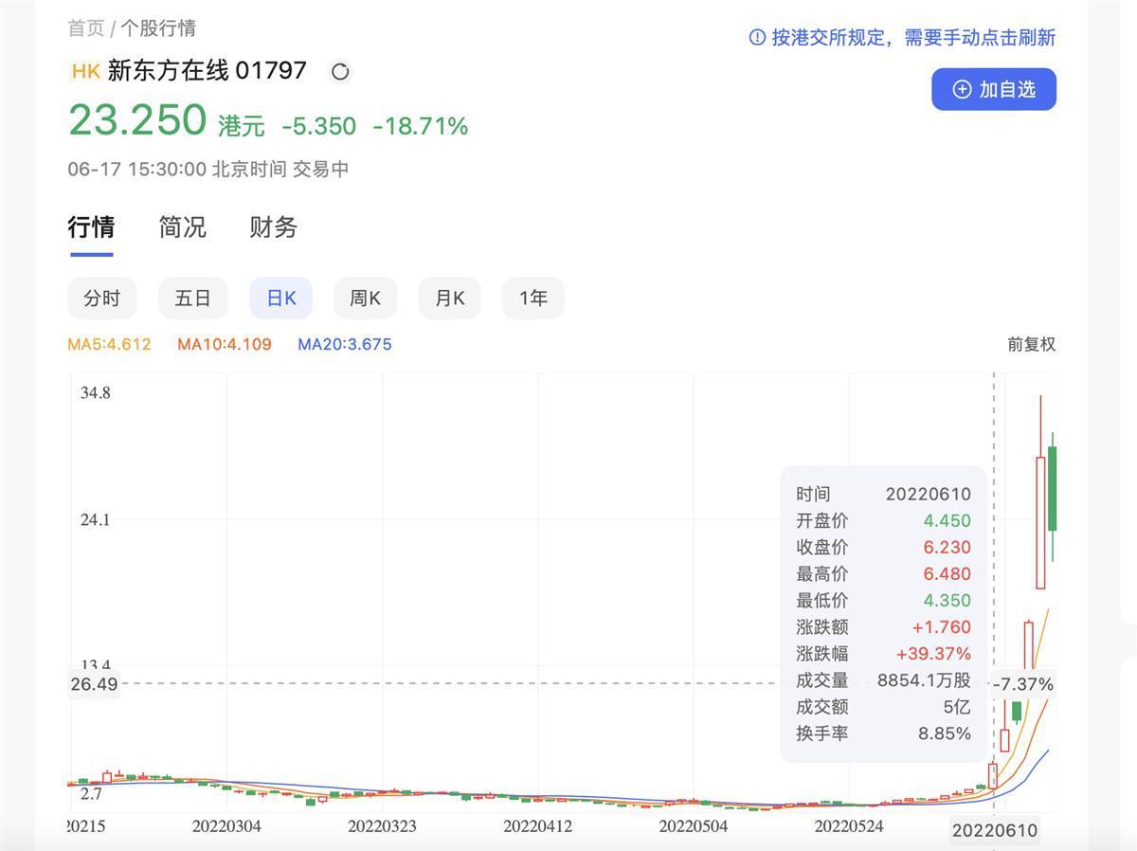Image resolution: width=1137 pixels, height=851 pixels.
Task: Open the 首页 breadcrumb link
Action: coord(85,28)
